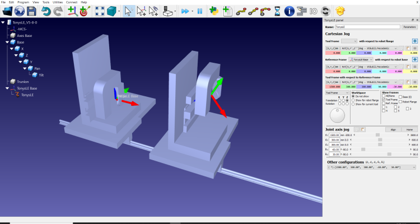Check the frame 3 checkbox
The image size is (420, 224).
coord(408,109)
